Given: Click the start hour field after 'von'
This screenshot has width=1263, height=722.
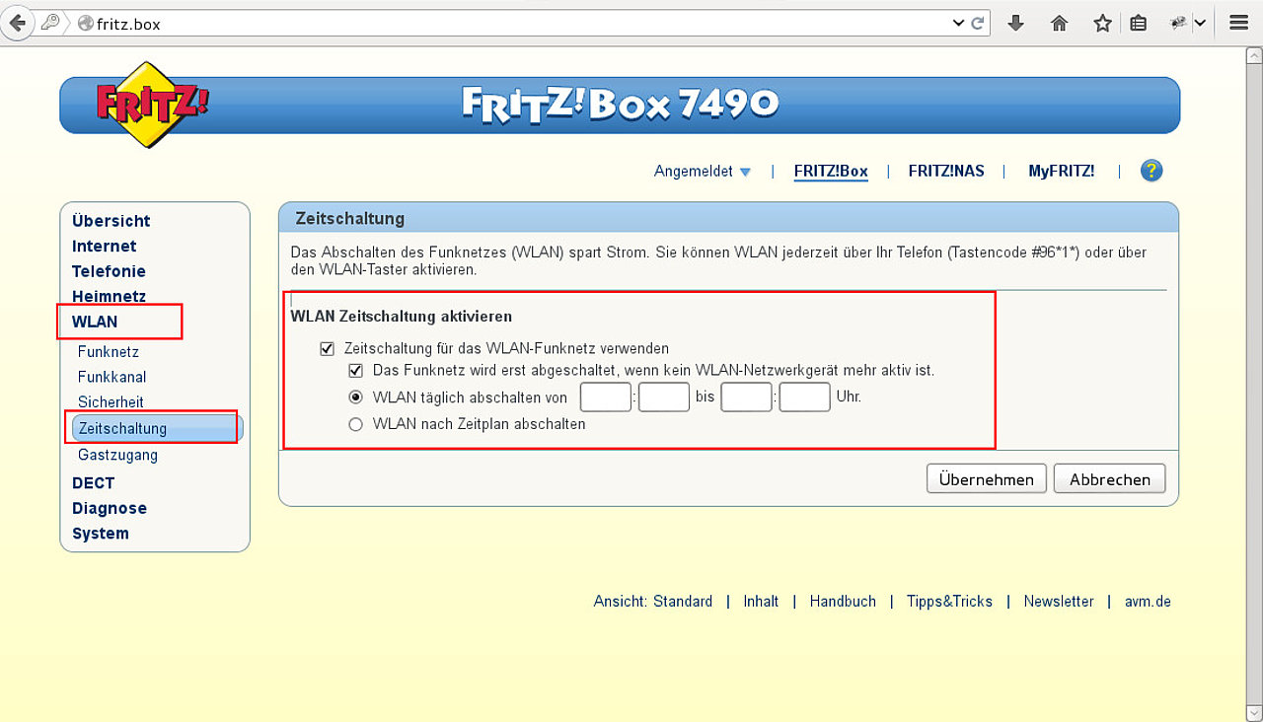Looking at the screenshot, I should pos(606,397).
